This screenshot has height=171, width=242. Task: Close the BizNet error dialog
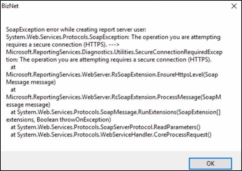[234, 6]
